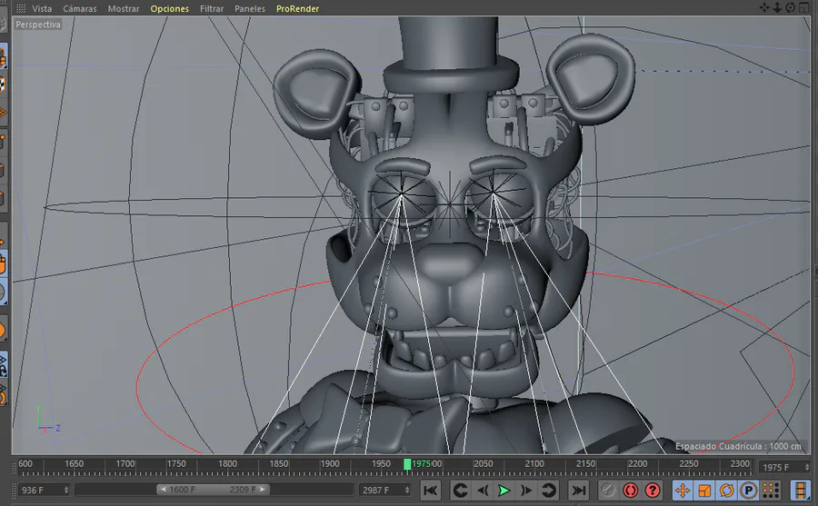Image resolution: width=818 pixels, height=506 pixels.
Task: Click the Record Active Objects button
Action: (607, 491)
